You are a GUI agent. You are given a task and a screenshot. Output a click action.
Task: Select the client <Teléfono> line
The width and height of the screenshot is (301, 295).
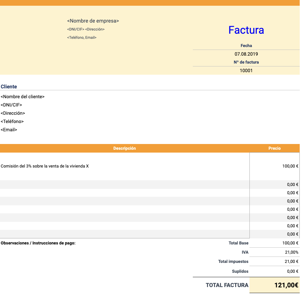pyautogui.click(x=12, y=121)
